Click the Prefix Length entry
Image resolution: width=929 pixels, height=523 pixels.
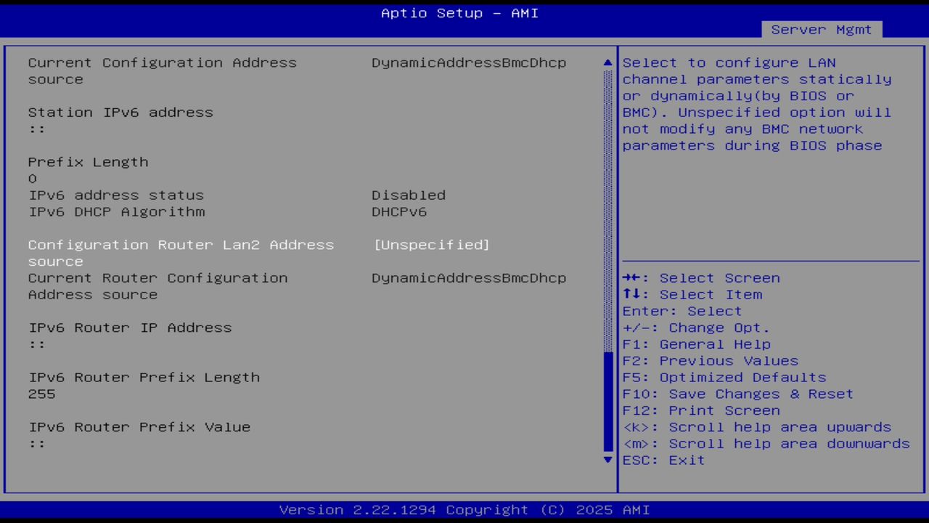88,162
